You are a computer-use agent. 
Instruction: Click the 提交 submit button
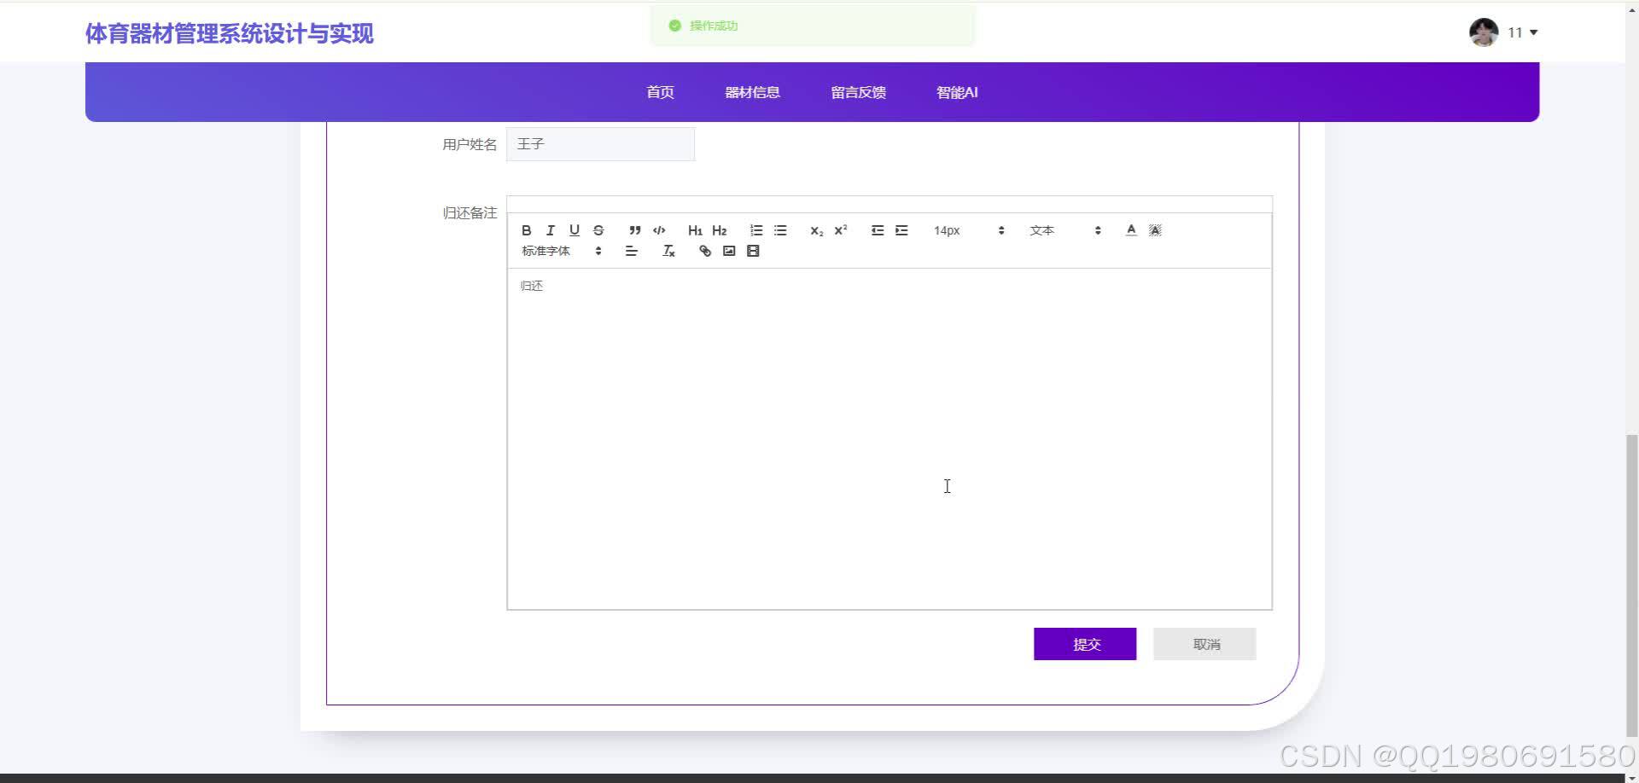(x=1085, y=643)
